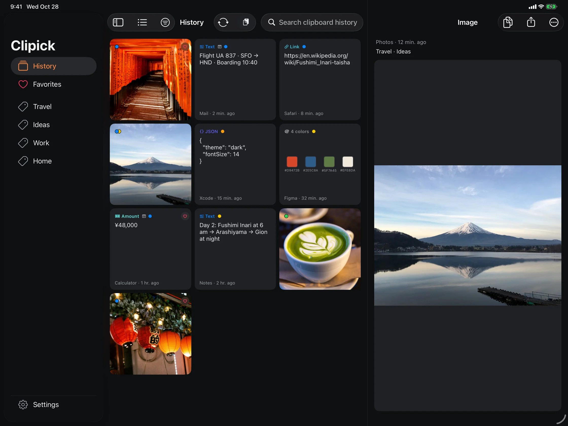568x426 pixels.
Task: Open the filter options icon
Action: [165, 22]
